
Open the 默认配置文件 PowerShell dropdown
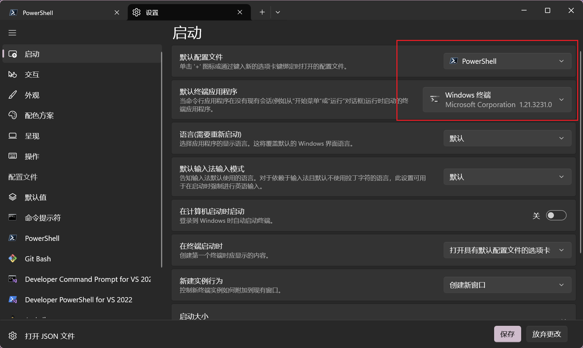(507, 61)
